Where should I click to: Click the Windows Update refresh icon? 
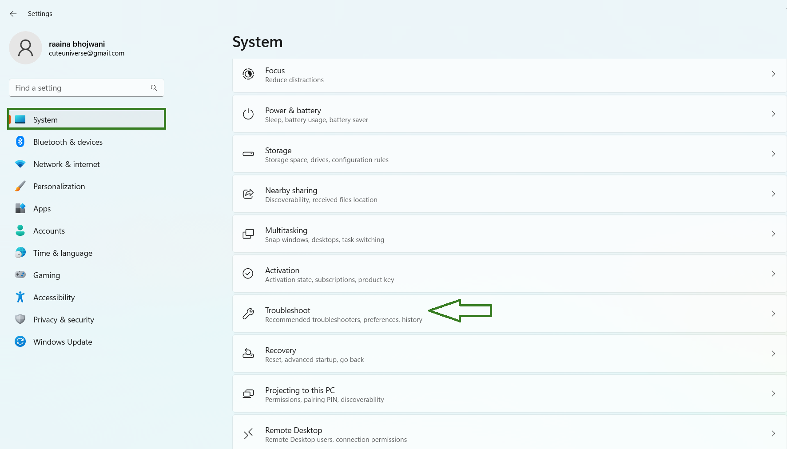click(20, 342)
